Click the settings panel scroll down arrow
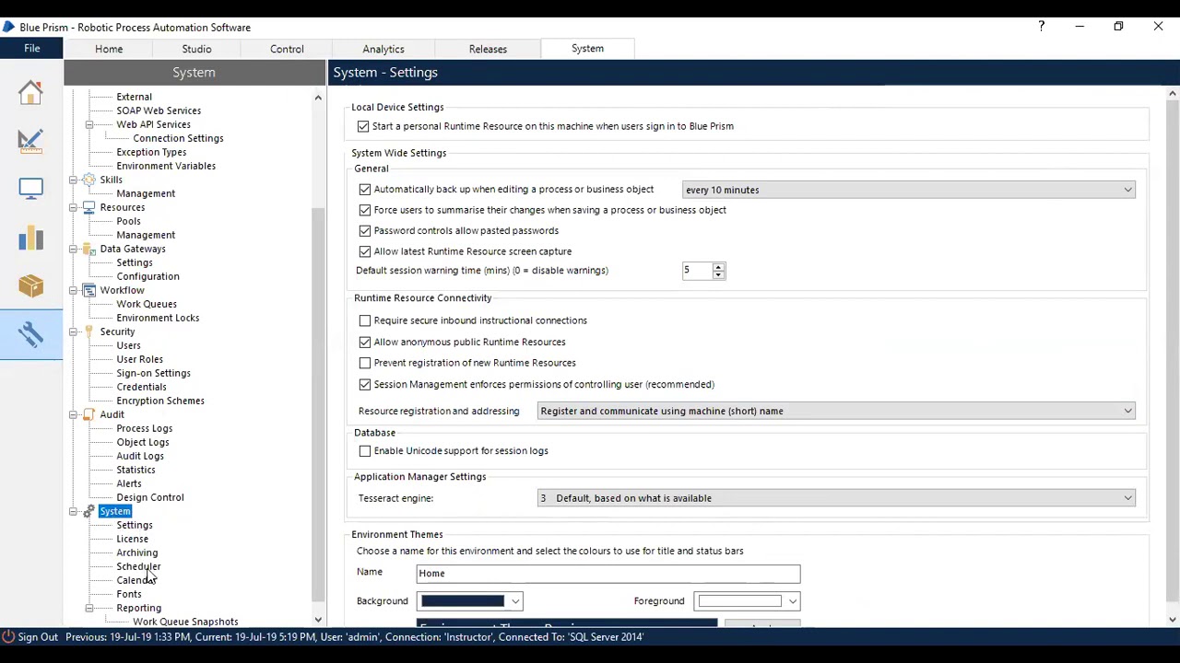 click(1173, 619)
